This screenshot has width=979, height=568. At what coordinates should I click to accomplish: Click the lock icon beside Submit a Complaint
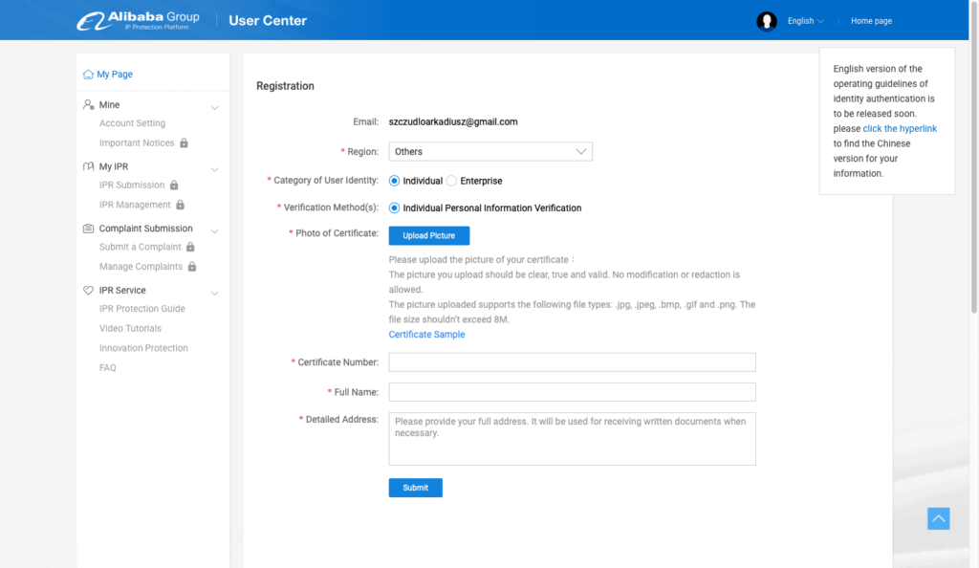click(x=191, y=248)
